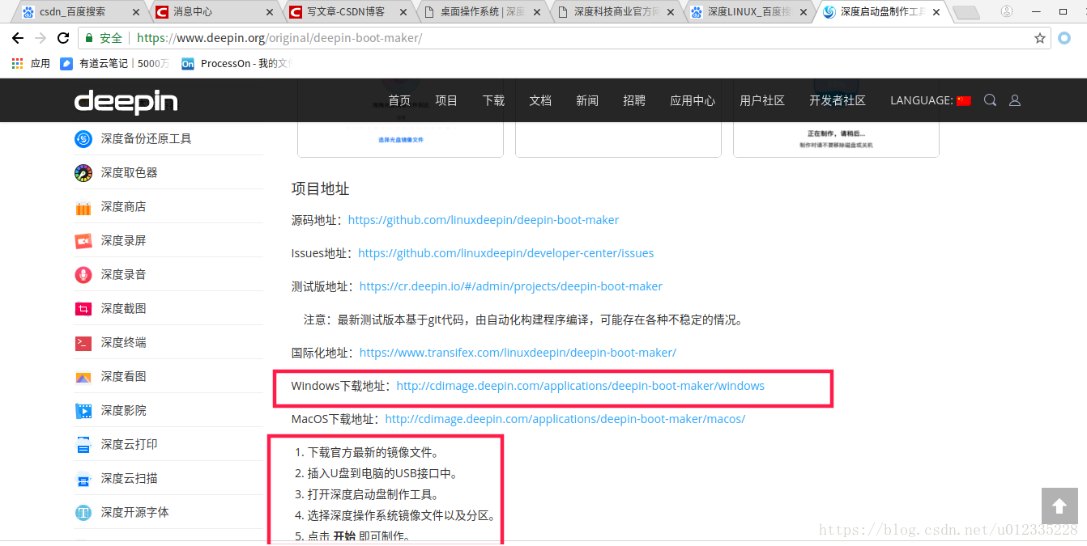Click the 深度录屏 screen recorder icon
Screen dimensions: 1087x546
(83, 241)
